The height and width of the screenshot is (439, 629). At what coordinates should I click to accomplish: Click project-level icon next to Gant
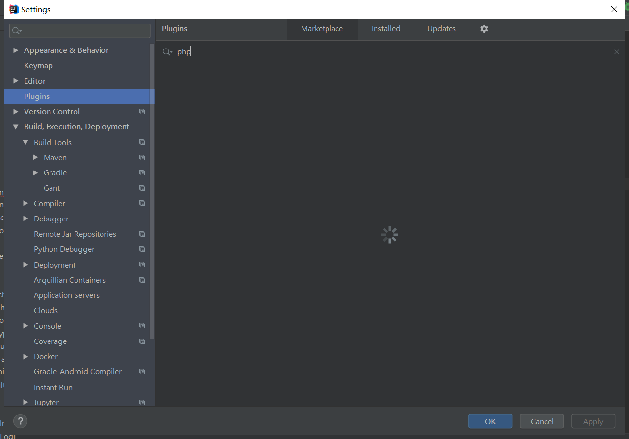[142, 188]
